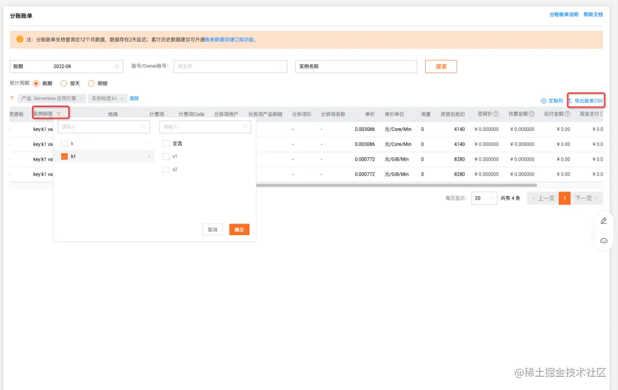618x390 pixels.
Task: Click the 2022-08 billing period field
Action: [x=86, y=66]
